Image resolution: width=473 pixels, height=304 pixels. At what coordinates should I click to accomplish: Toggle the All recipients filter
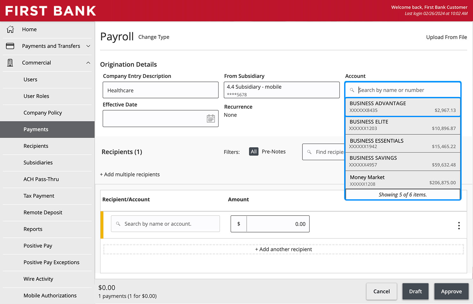click(254, 152)
